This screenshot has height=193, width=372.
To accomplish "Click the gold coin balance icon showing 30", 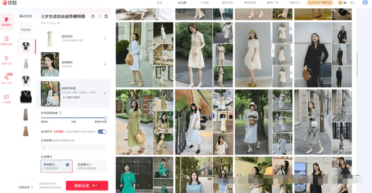I will coord(340,2).
